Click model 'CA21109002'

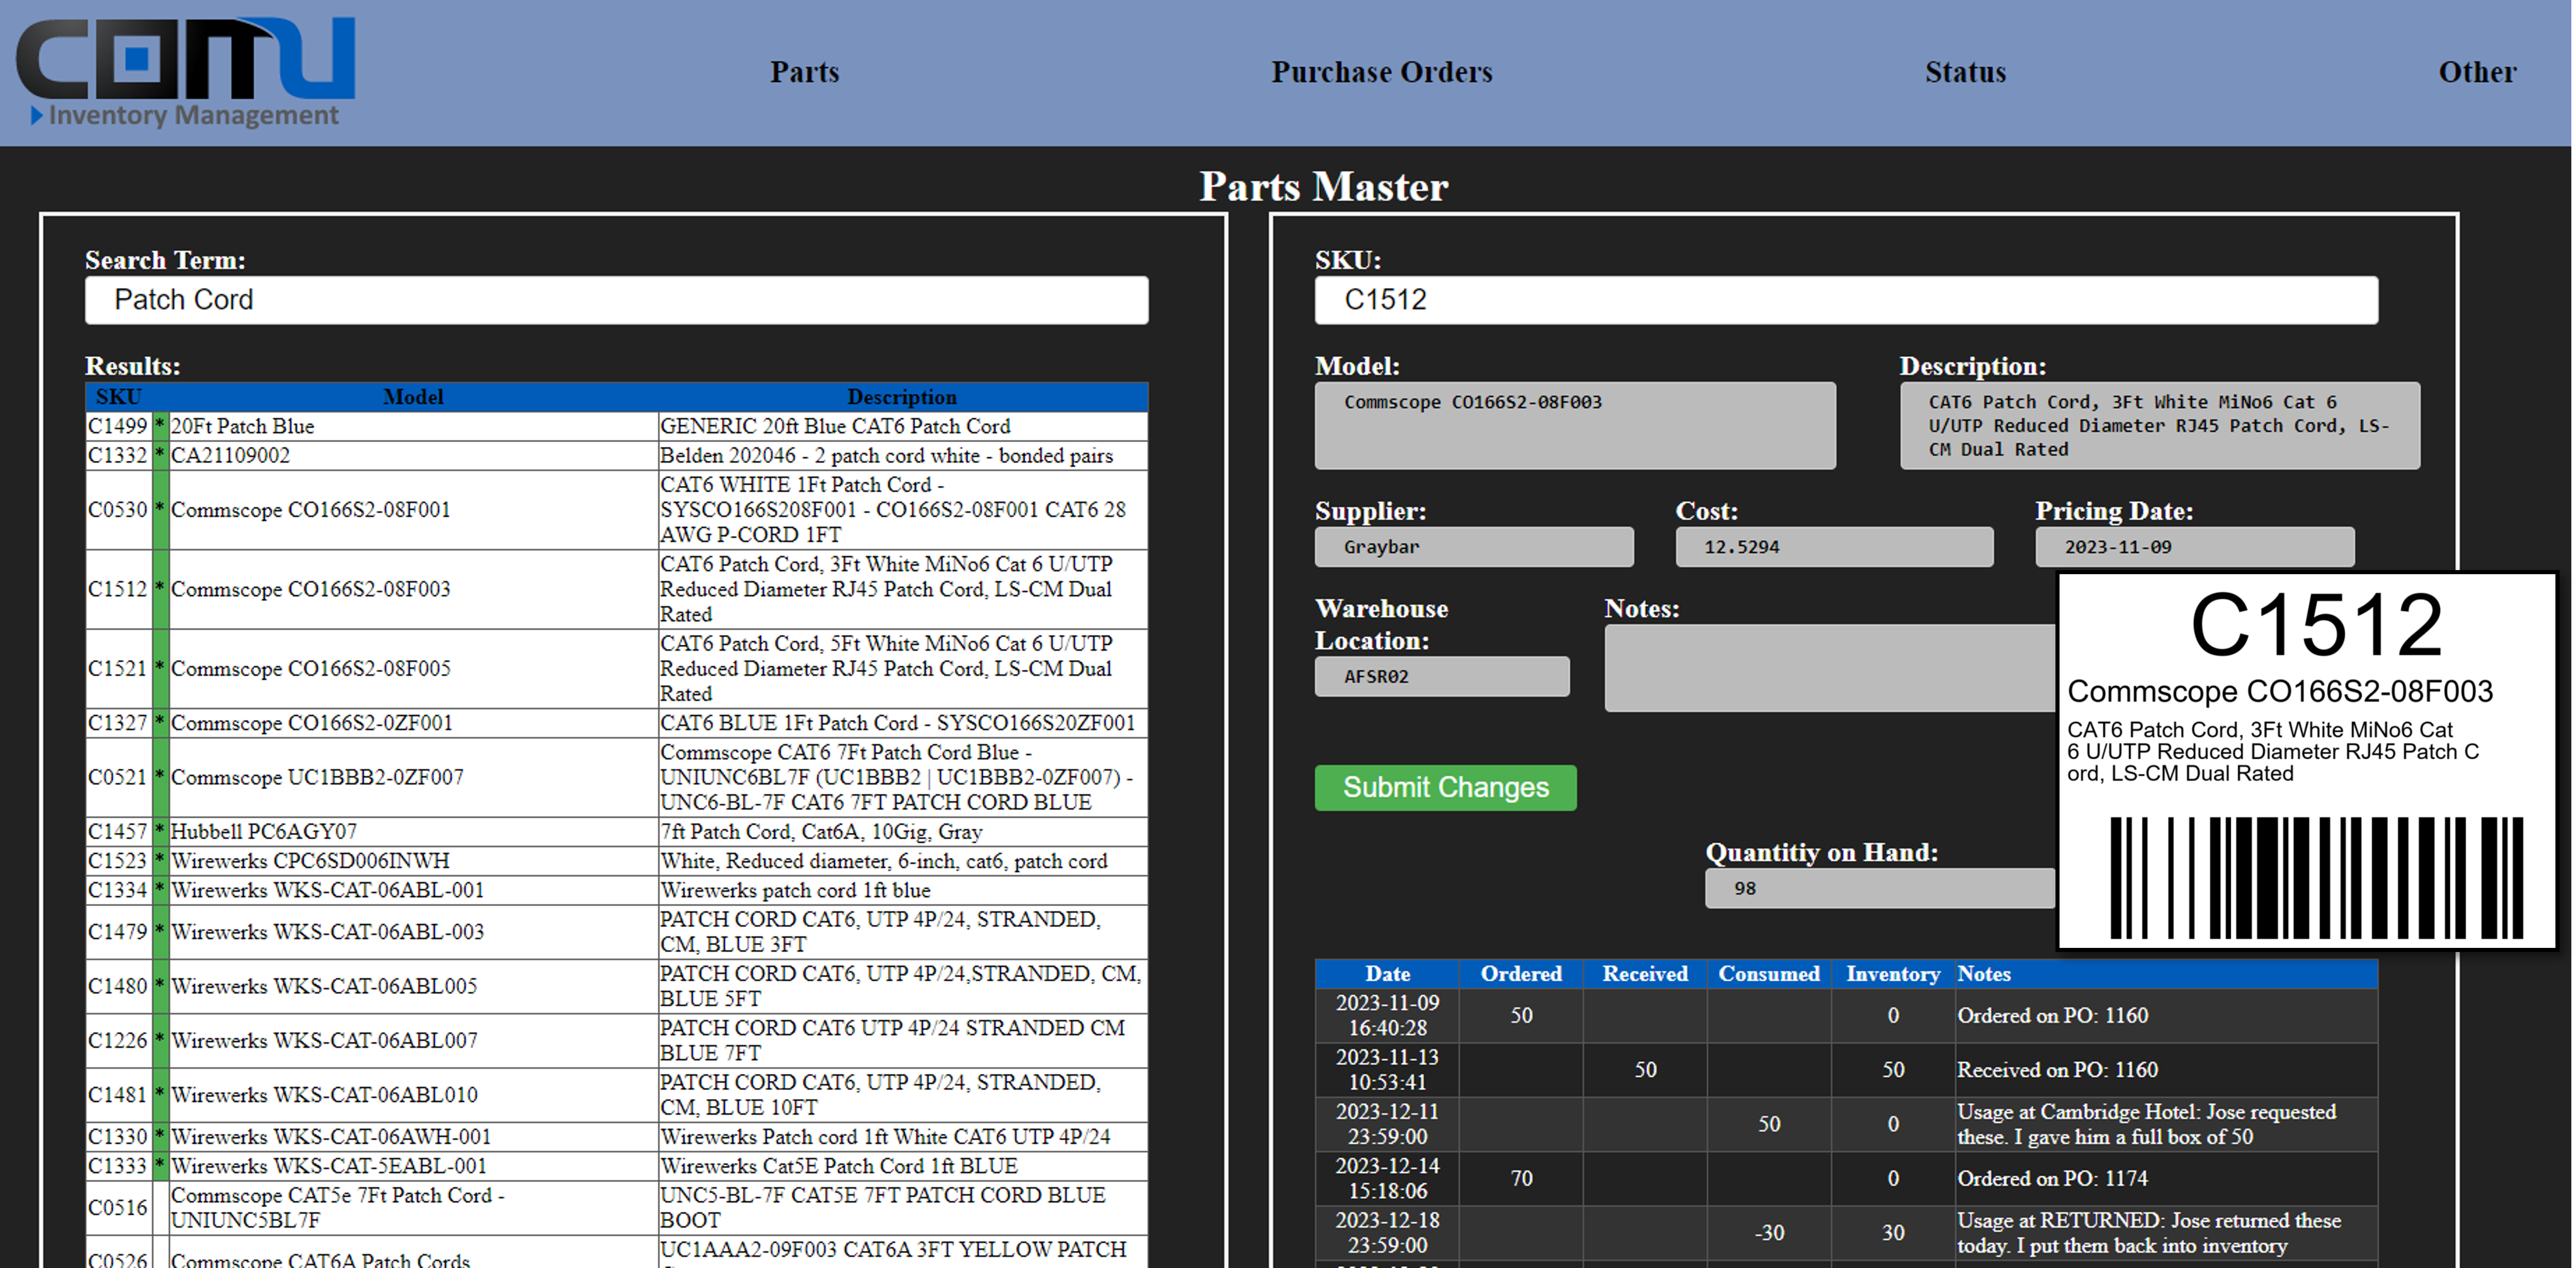[231, 455]
